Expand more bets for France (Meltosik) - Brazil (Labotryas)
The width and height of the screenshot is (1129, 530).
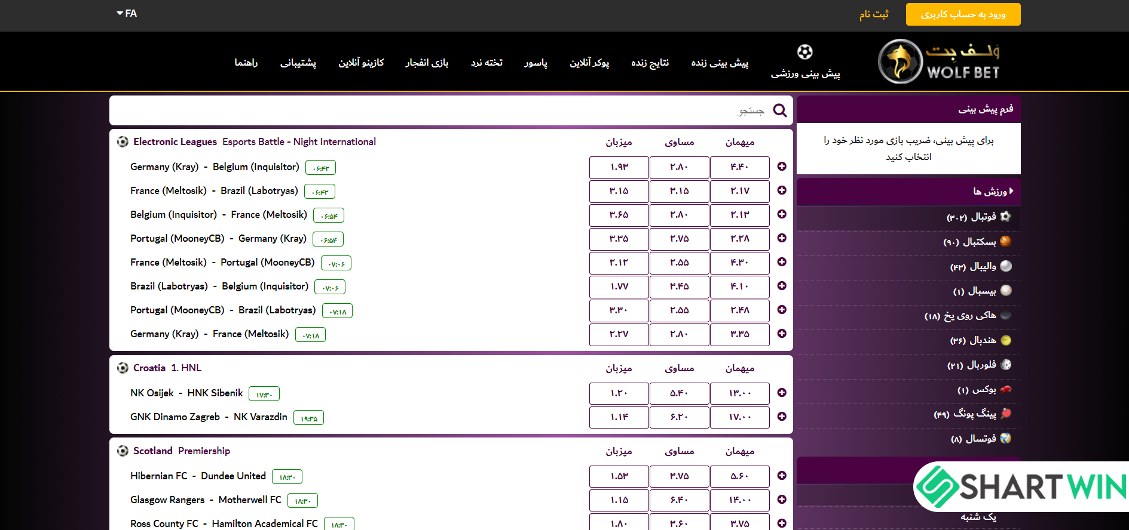pos(782,190)
